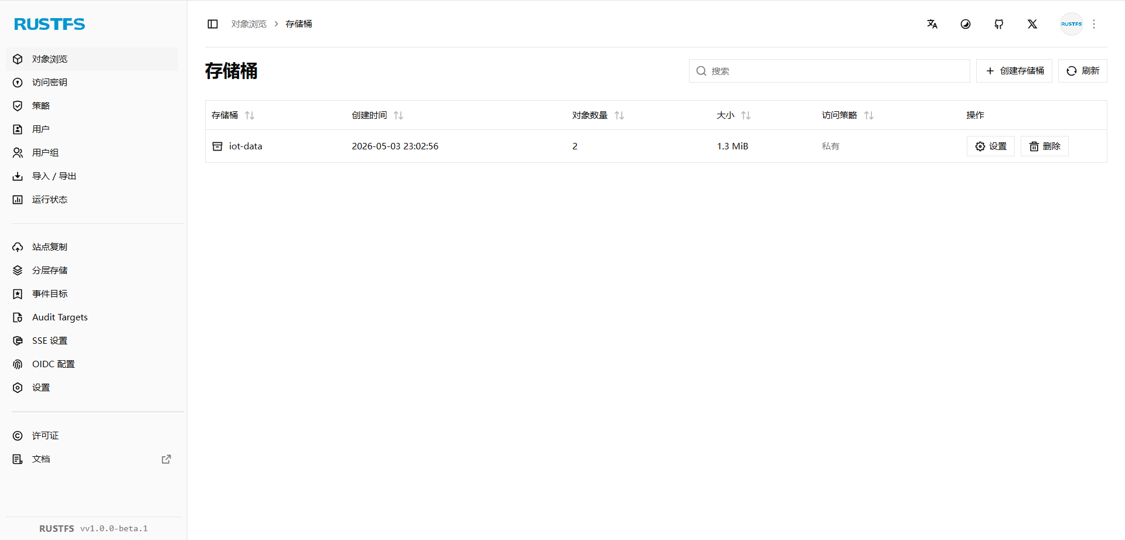Click 删除 to delete iot-data bucket

point(1045,146)
